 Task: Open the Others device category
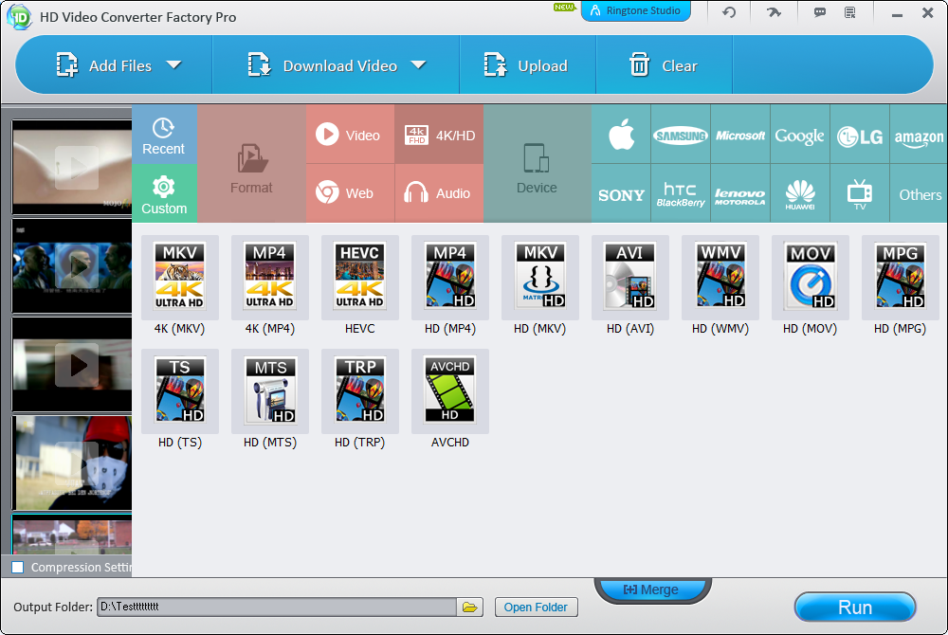[919, 193]
